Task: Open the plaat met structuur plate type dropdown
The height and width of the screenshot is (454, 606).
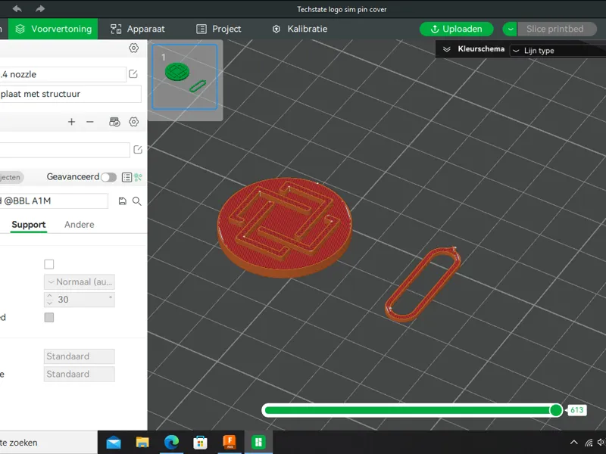Action: point(70,94)
